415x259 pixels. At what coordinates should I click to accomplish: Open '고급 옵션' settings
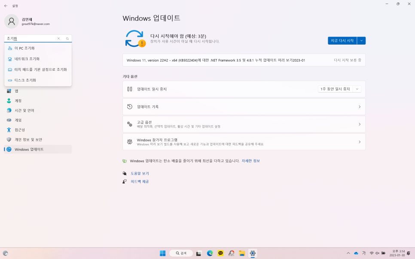click(244, 124)
